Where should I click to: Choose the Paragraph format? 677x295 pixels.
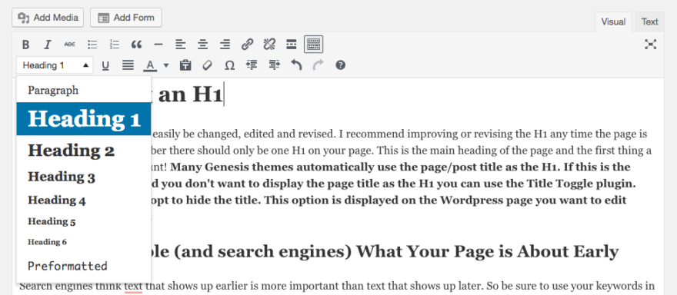click(84, 91)
